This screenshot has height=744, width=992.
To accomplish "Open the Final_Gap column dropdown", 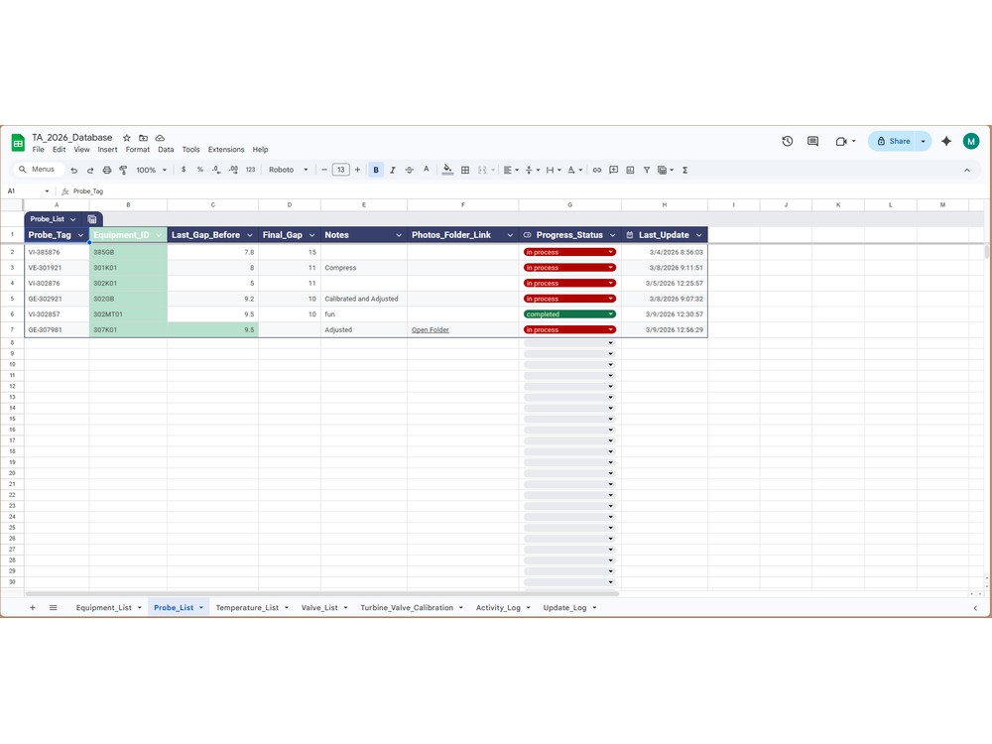I will pyautogui.click(x=311, y=235).
